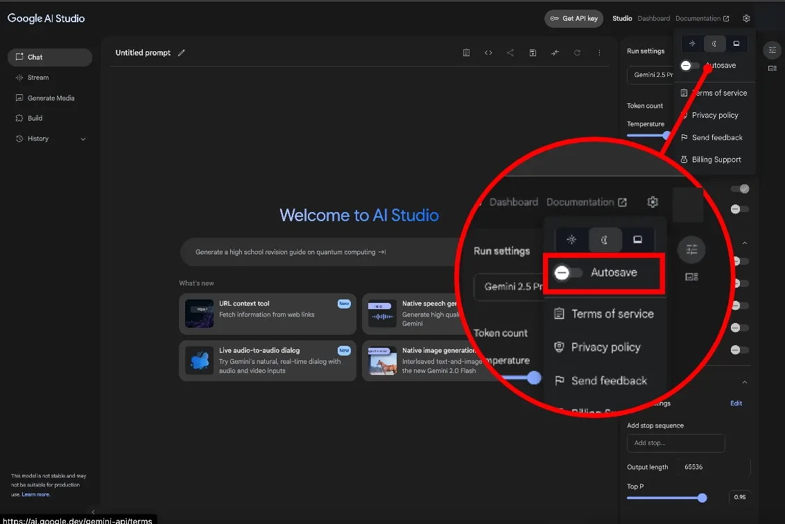Click the blue blob thumbnail of Live audio-to-audio dialog

pos(199,360)
